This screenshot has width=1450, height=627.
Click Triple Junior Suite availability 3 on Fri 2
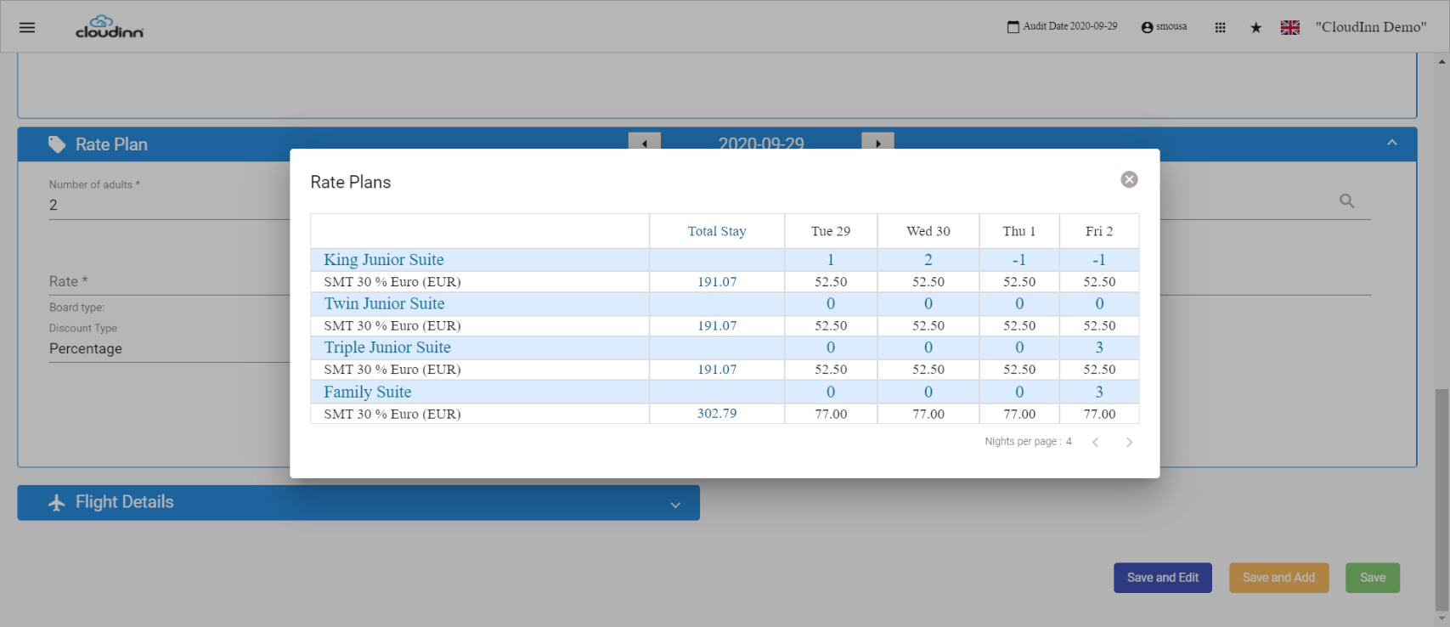tap(1099, 347)
